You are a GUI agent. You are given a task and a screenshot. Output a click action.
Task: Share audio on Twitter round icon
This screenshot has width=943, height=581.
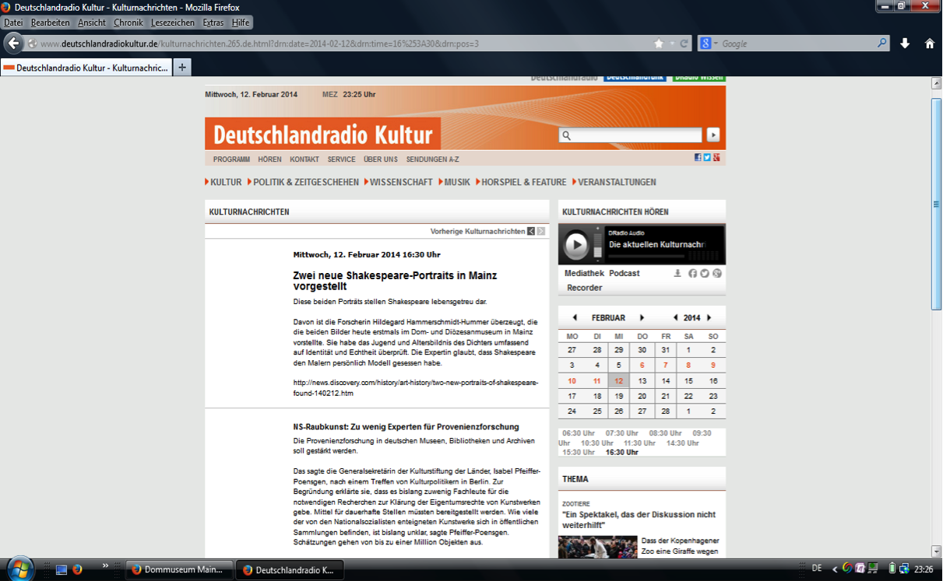click(x=705, y=273)
